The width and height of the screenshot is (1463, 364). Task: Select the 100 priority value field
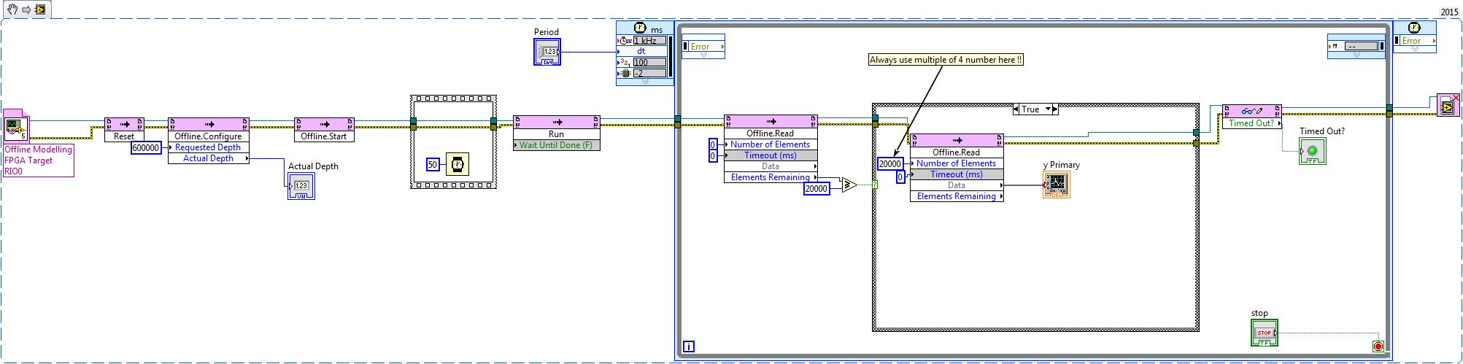click(x=649, y=63)
